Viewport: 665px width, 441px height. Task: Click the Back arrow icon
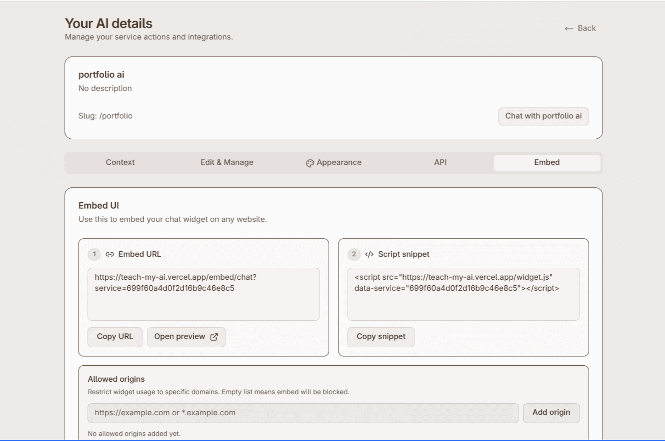[x=569, y=28]
